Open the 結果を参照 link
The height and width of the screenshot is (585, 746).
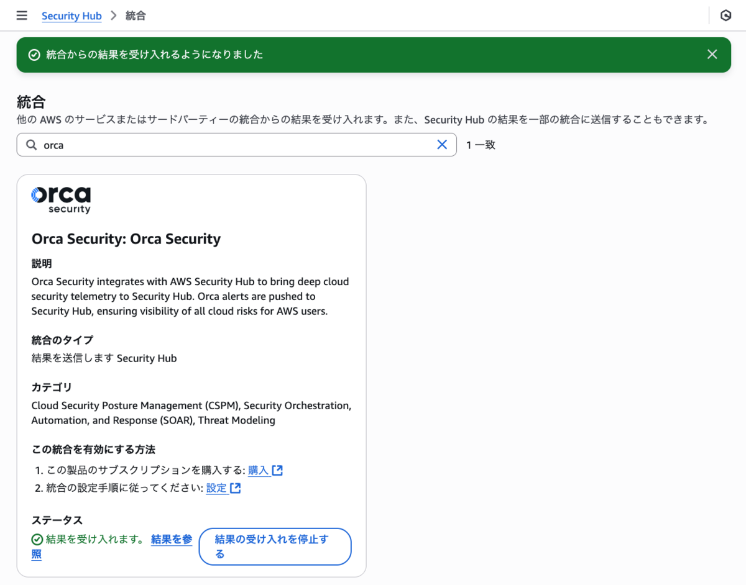(172, 540)
